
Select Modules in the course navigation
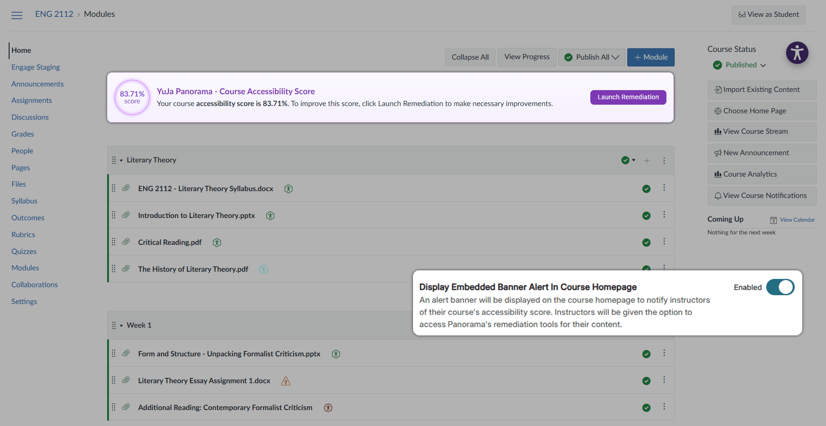click(x=25, y=268)
